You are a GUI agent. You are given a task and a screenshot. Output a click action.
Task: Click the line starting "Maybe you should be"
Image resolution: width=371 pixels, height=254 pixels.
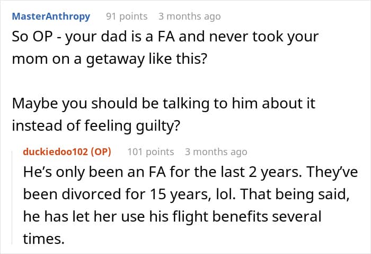tap(163, 104)
